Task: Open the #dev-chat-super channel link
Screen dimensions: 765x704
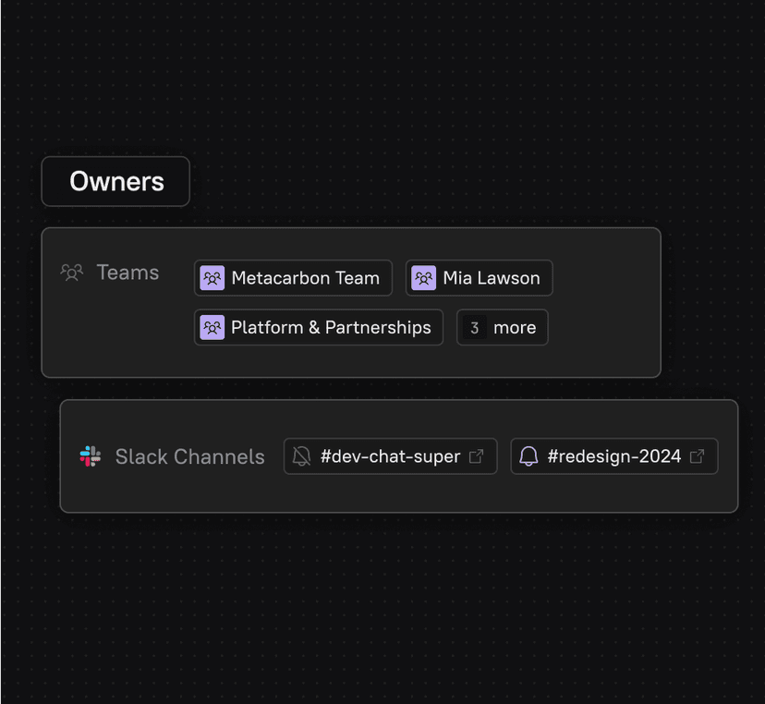Action: point(390,456)
